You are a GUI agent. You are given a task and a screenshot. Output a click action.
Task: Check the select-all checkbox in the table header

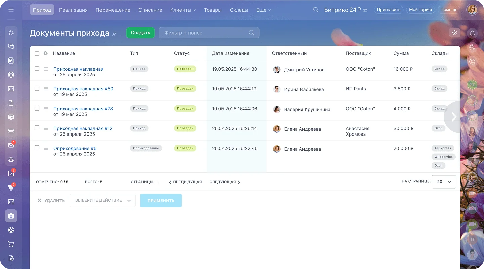(37, 53)
